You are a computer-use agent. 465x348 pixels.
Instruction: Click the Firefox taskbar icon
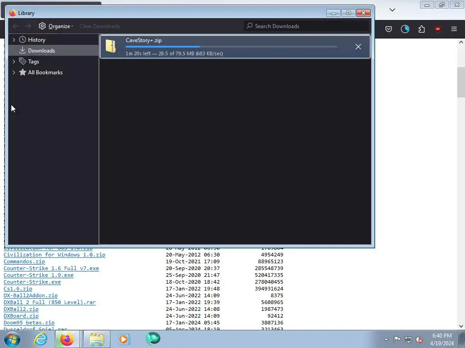(67, 339)
